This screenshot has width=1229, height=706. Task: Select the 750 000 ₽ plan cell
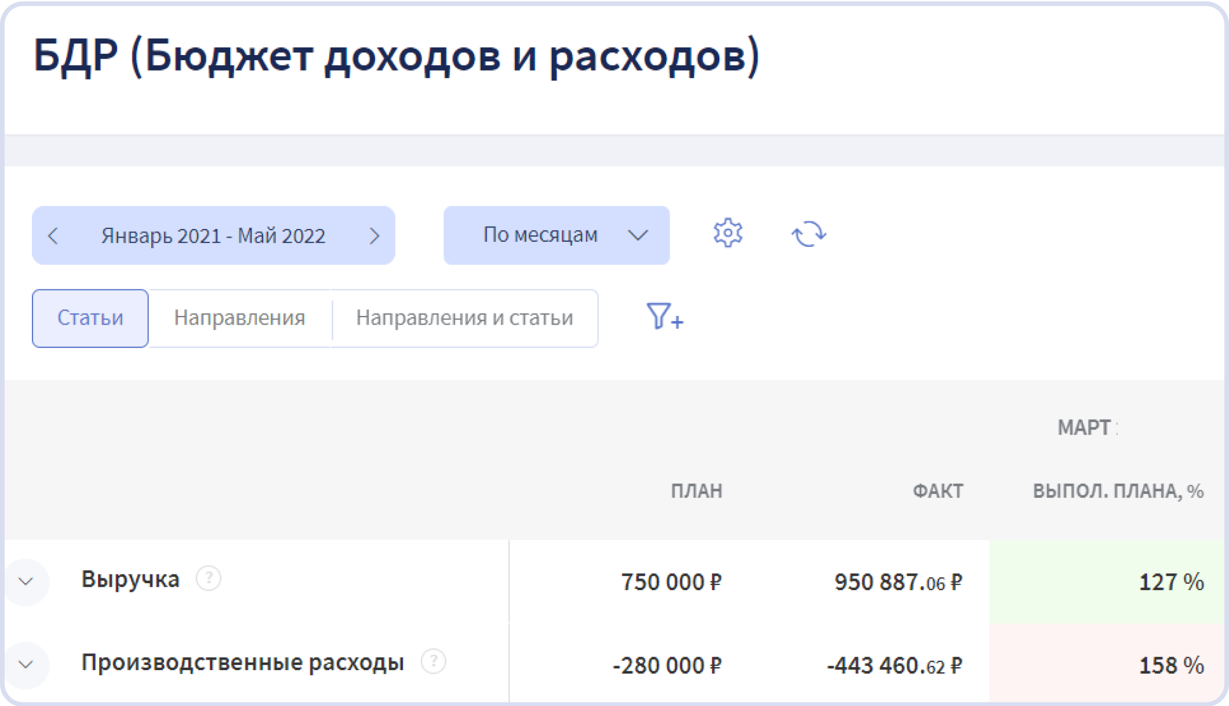coord(671,582)
